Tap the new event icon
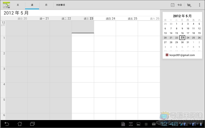 click(189, 5)
